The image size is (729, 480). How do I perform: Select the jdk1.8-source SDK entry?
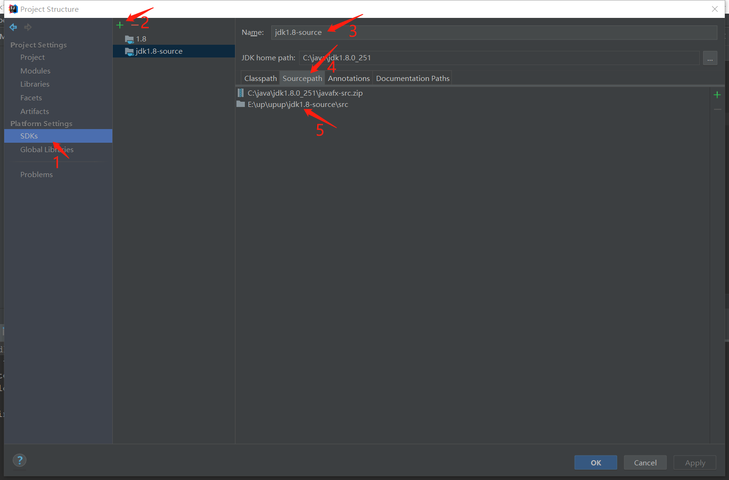point(174,51)
